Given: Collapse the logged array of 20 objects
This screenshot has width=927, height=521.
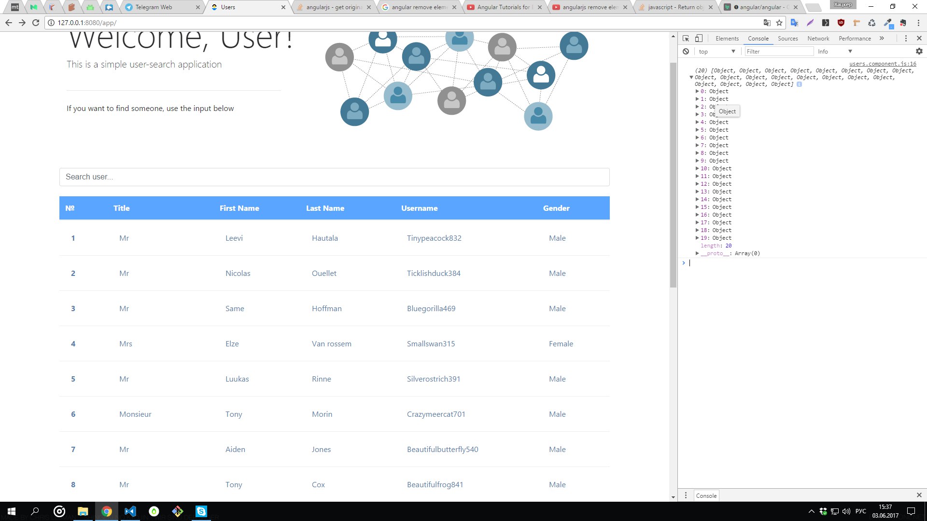Looking at the screenshot, I should 691,77.
